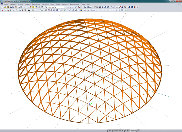The height and width of the screenshot is (132, 182).
Task: Toggle the highlighted shield display mode button
Action: (81, 10)
